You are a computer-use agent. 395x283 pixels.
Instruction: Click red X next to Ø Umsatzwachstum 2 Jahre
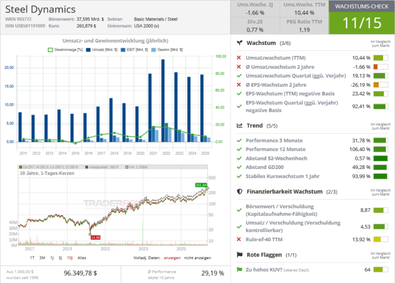[239, 67]
